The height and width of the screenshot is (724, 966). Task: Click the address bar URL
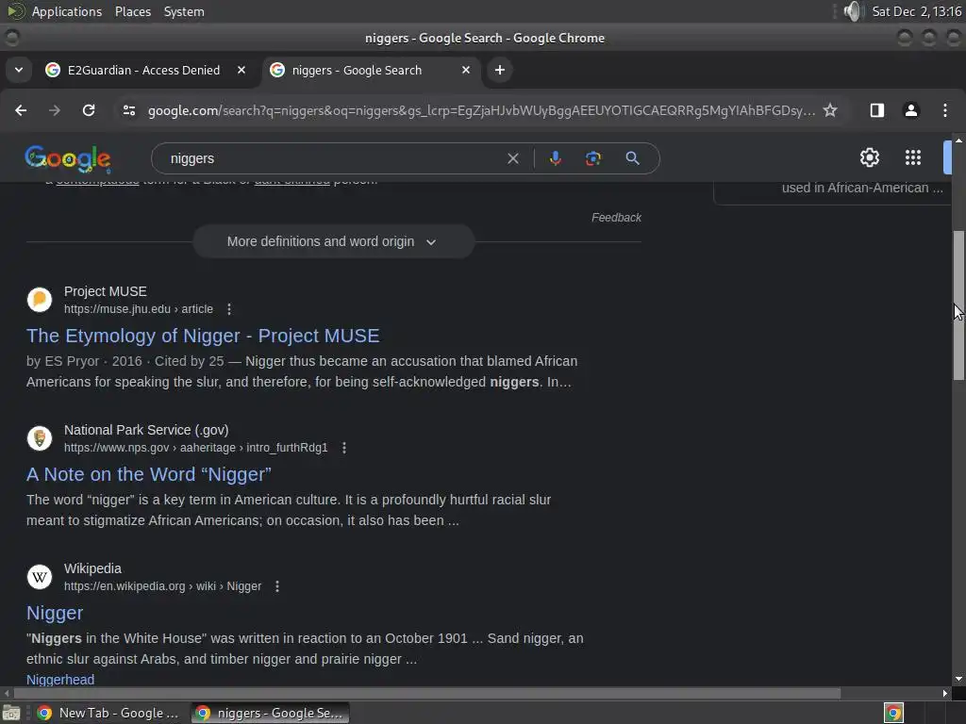point(481,111)
